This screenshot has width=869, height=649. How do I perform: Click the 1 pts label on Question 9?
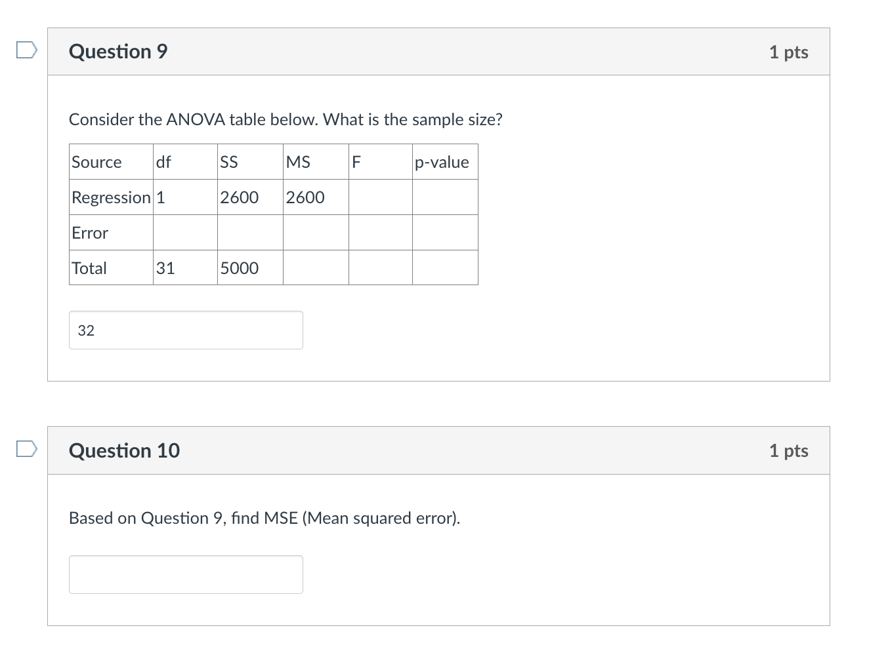coord(788,52)
